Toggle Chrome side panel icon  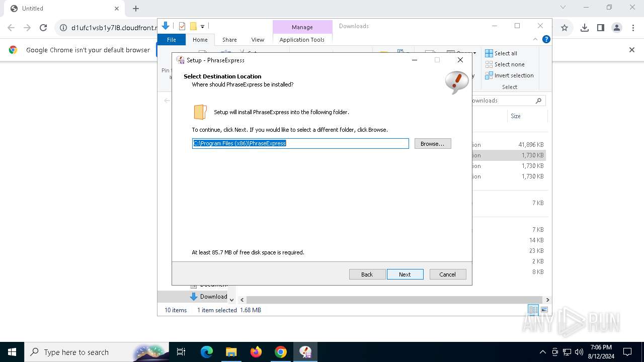coord(600,28)
